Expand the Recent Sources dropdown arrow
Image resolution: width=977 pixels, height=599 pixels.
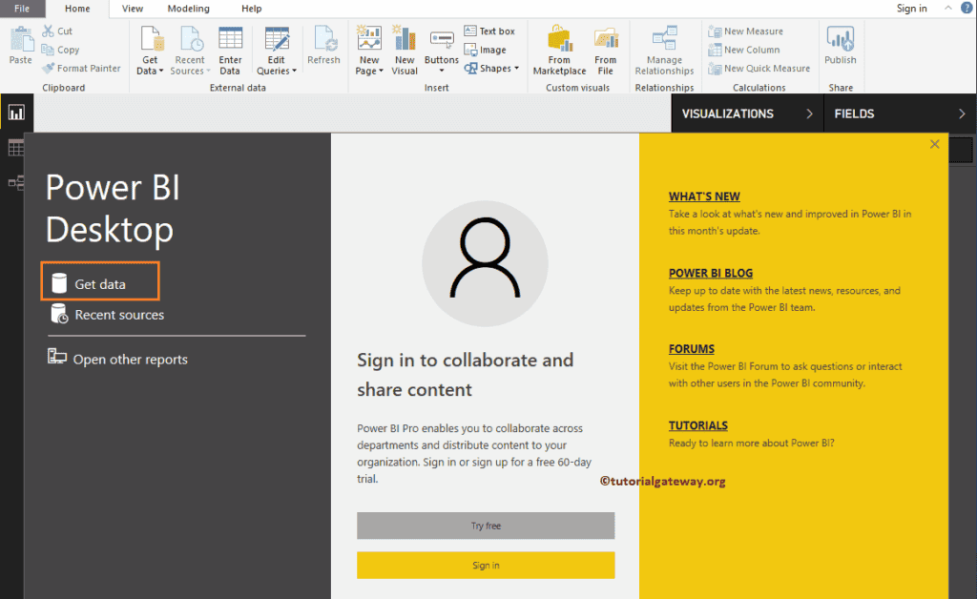point(208,71)
